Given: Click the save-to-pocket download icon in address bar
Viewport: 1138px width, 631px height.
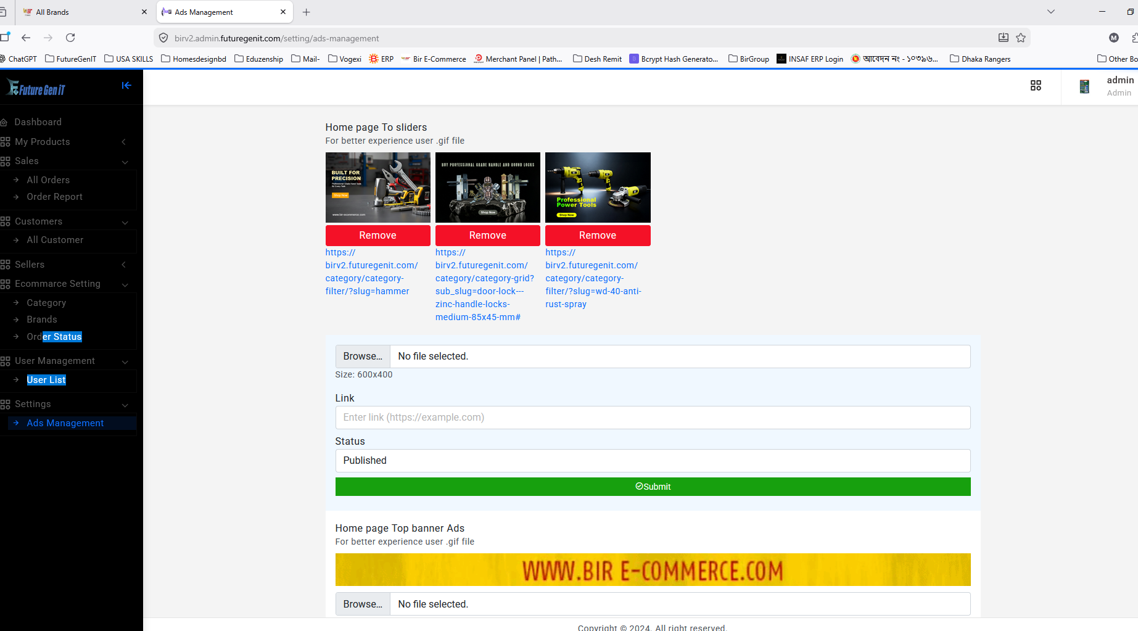Looking at the screenshot, I should 1004,38.
